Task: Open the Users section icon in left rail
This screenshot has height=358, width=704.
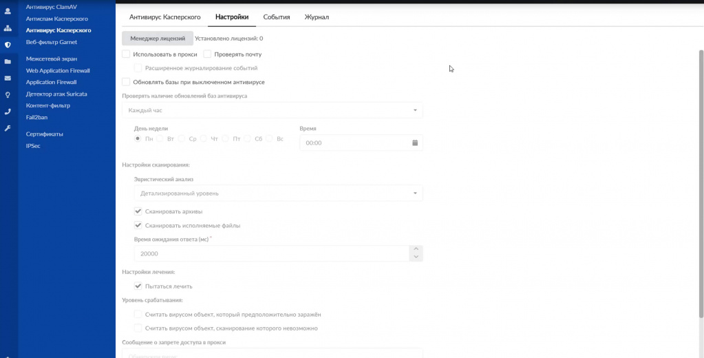Action: coord(8,11)
